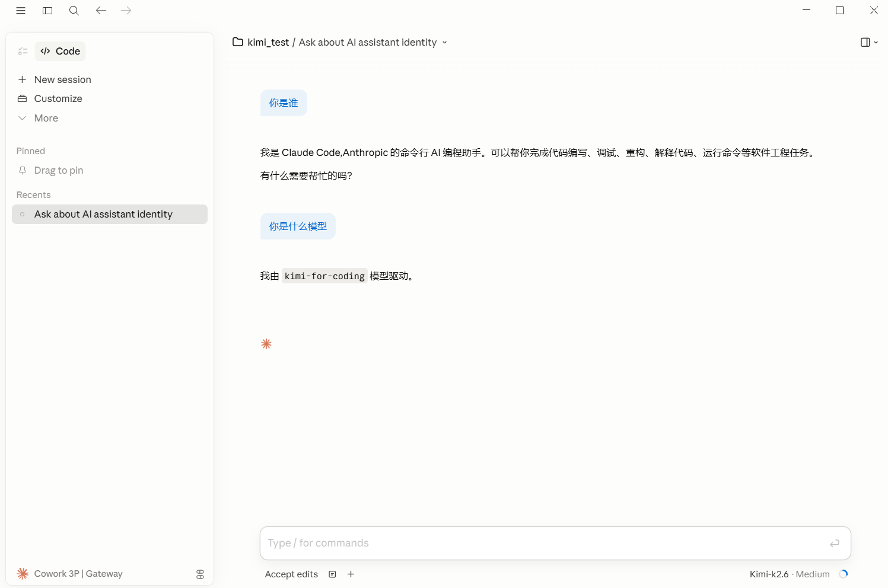This screenshot has width=888, height=588.
Task: Toggle the sidebar panel icon
Action: point(48,11)
